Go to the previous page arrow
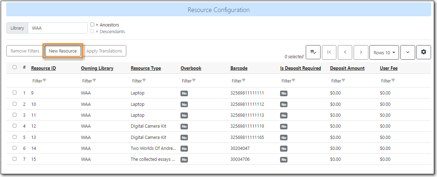 pos(345,52)
